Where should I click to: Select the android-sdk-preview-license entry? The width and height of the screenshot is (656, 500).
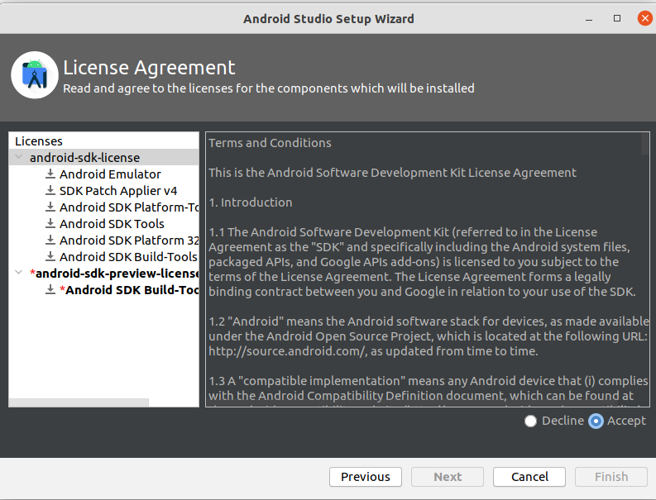(116, 274)
